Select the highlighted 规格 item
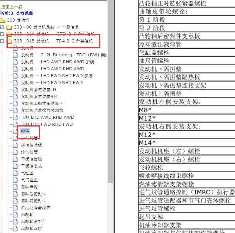 click(25, 131)
